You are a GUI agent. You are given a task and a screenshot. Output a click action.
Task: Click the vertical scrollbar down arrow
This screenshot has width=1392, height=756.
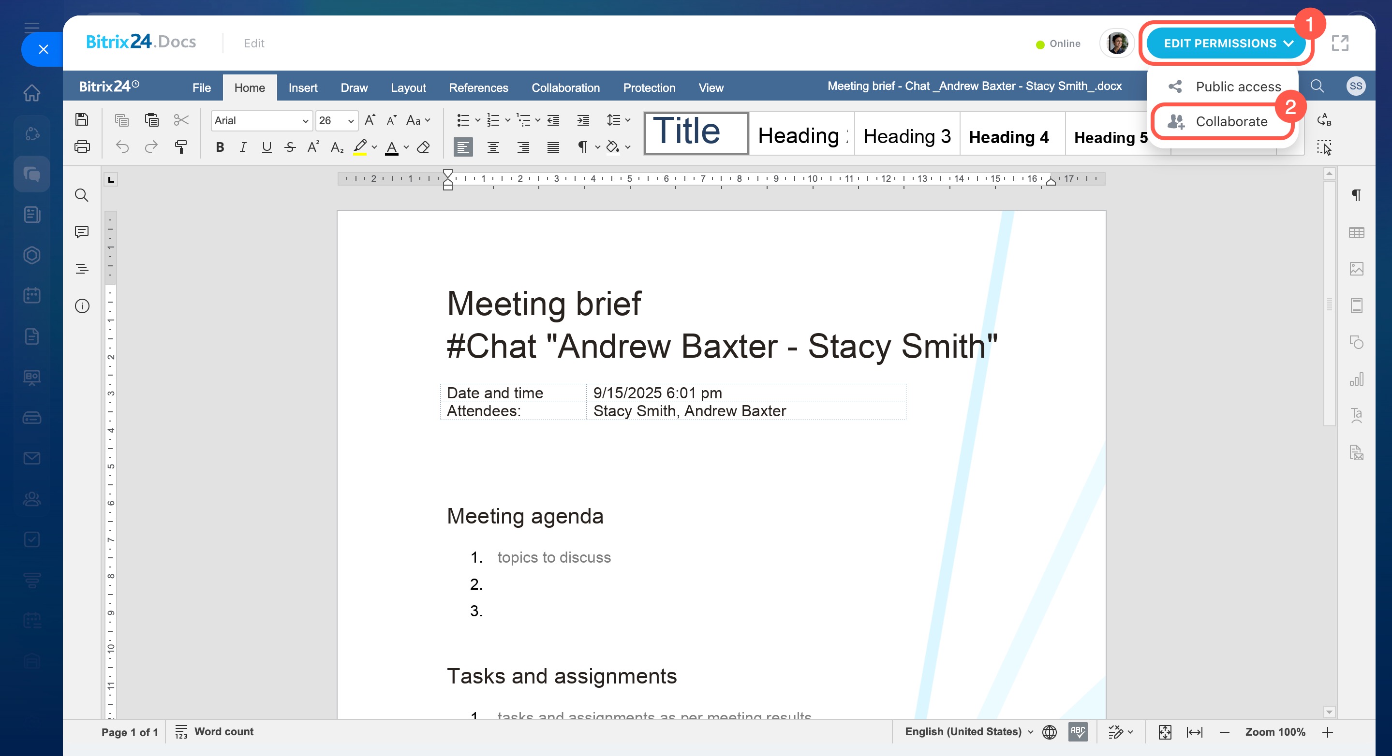point(1329,712)
